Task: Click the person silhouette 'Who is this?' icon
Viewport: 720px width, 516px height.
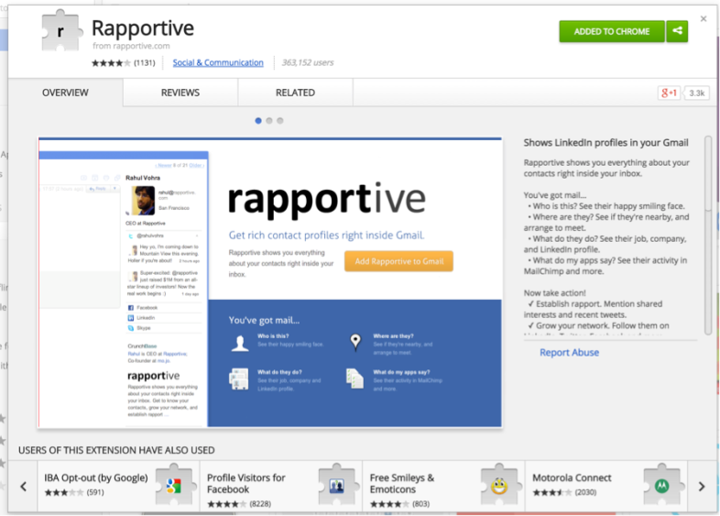Action: point(240,343)
